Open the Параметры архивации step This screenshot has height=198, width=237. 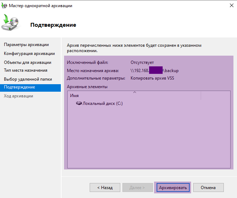point(26,45)
